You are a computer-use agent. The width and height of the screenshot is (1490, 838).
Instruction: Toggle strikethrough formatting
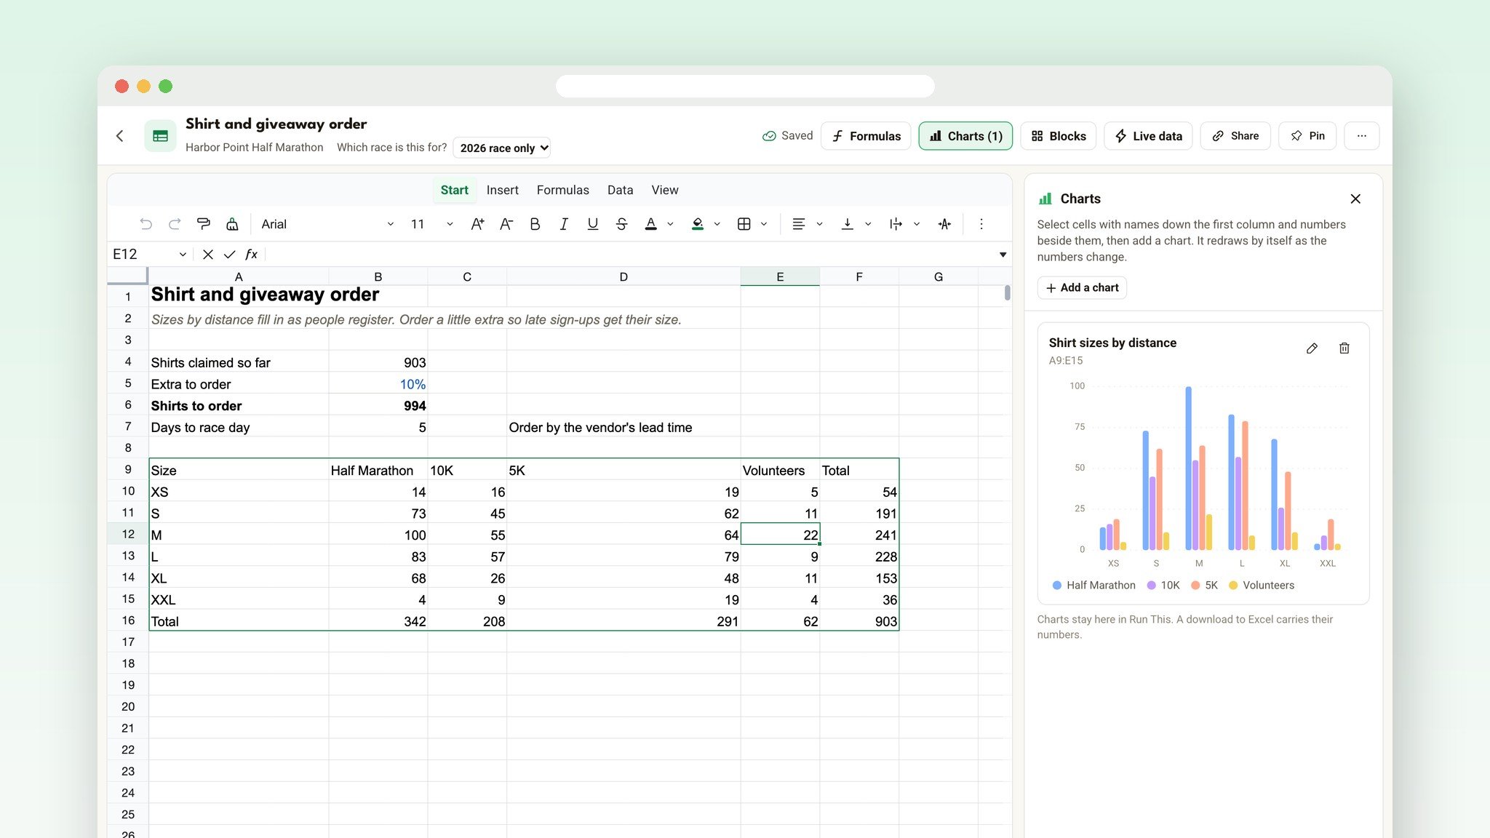click(x=621, y=224)
